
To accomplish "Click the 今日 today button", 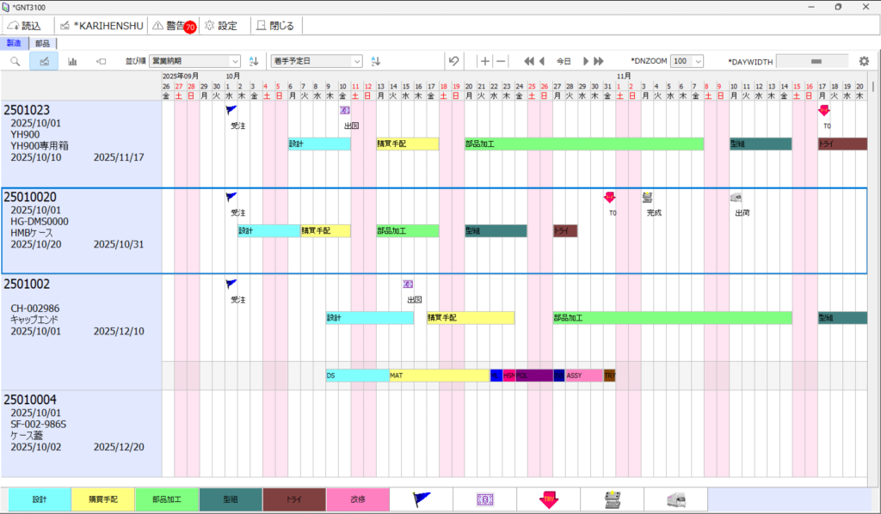I will 563,61.
